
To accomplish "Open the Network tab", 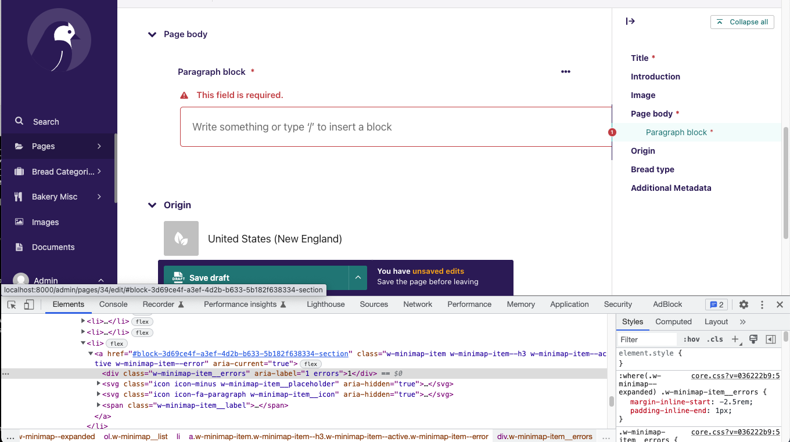I will [418, 304].
